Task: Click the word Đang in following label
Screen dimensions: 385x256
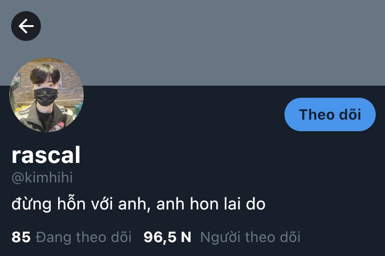Action: pyautogui.click(x=54, y=237)
